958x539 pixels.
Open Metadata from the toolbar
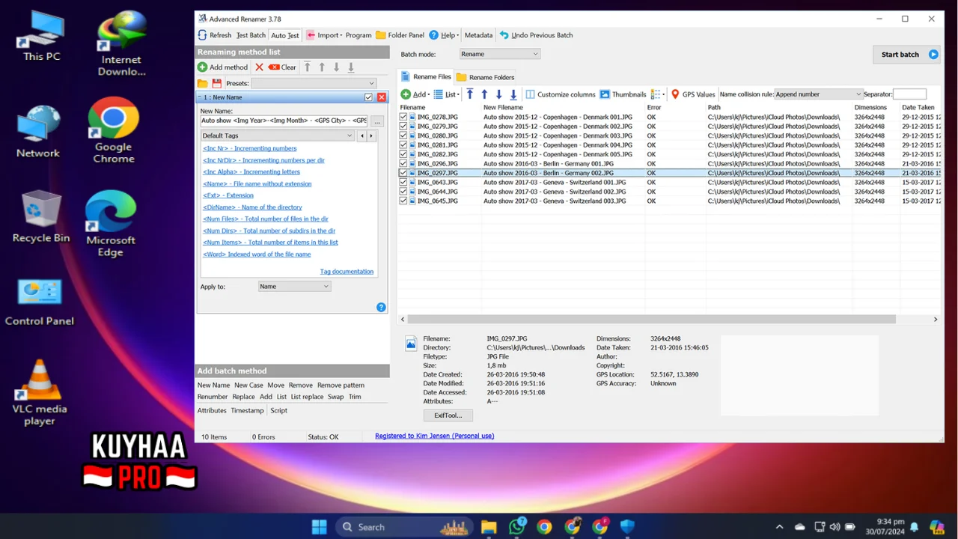pyautogui.click(x=478, y=35)
